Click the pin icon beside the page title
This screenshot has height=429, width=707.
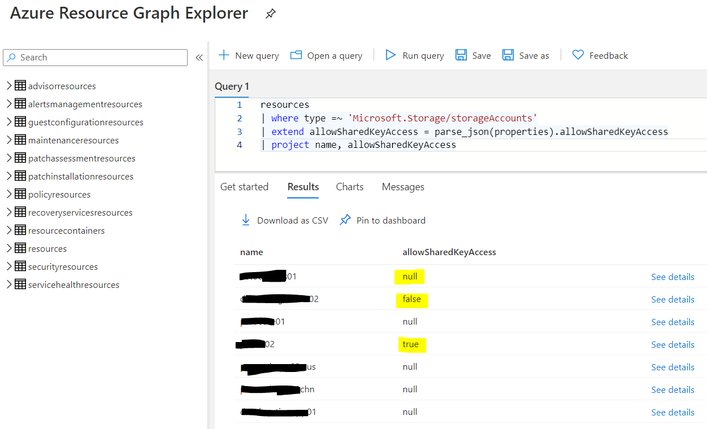point(271,15)
